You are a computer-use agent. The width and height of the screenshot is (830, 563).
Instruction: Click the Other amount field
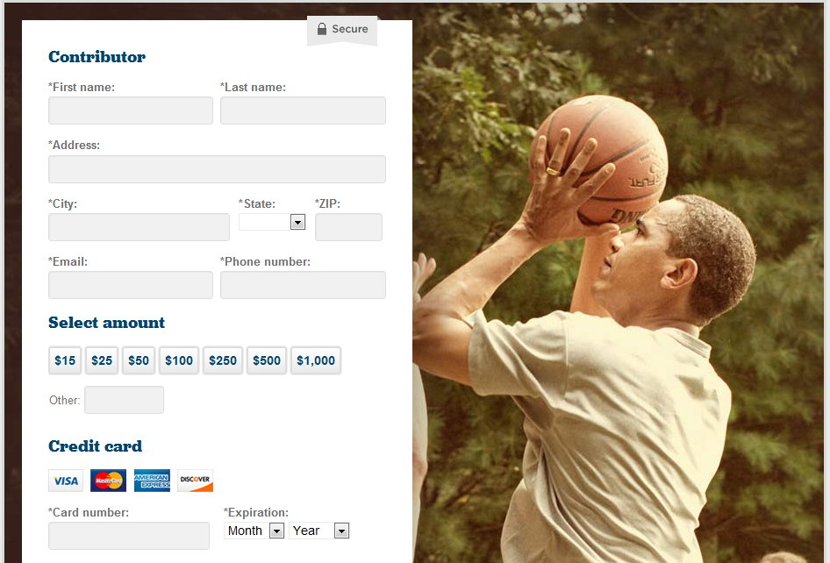[x=125, y=400]
